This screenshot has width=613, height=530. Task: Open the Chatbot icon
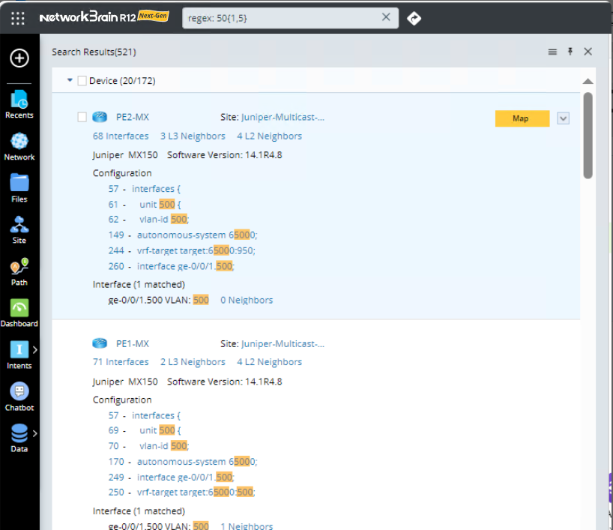coord(19,396)
